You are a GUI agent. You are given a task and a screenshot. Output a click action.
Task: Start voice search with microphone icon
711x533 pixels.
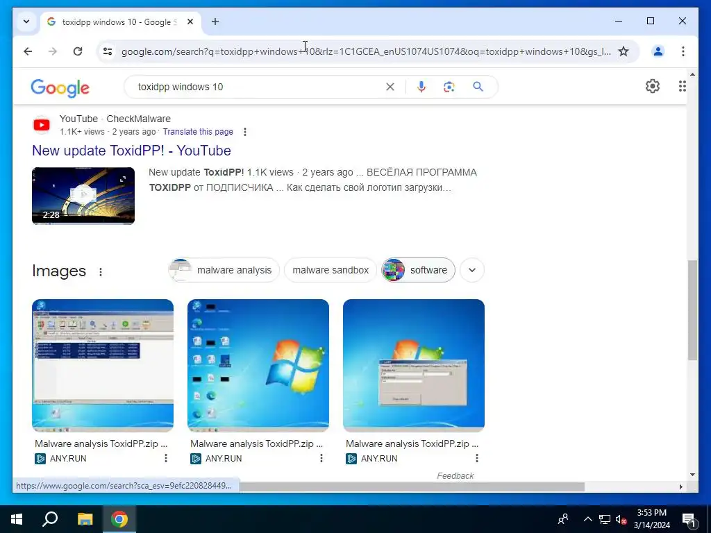(421, 87)
